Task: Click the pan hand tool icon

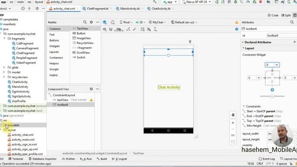Action: tap(233, 115)
